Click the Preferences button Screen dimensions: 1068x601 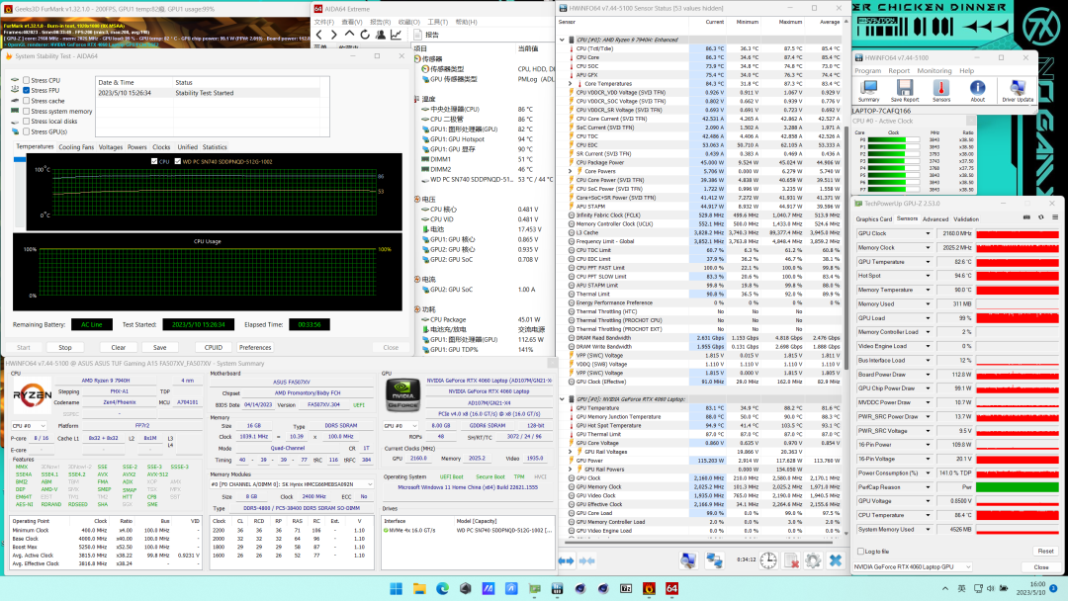pyautogui.click(x=254, y=347)
